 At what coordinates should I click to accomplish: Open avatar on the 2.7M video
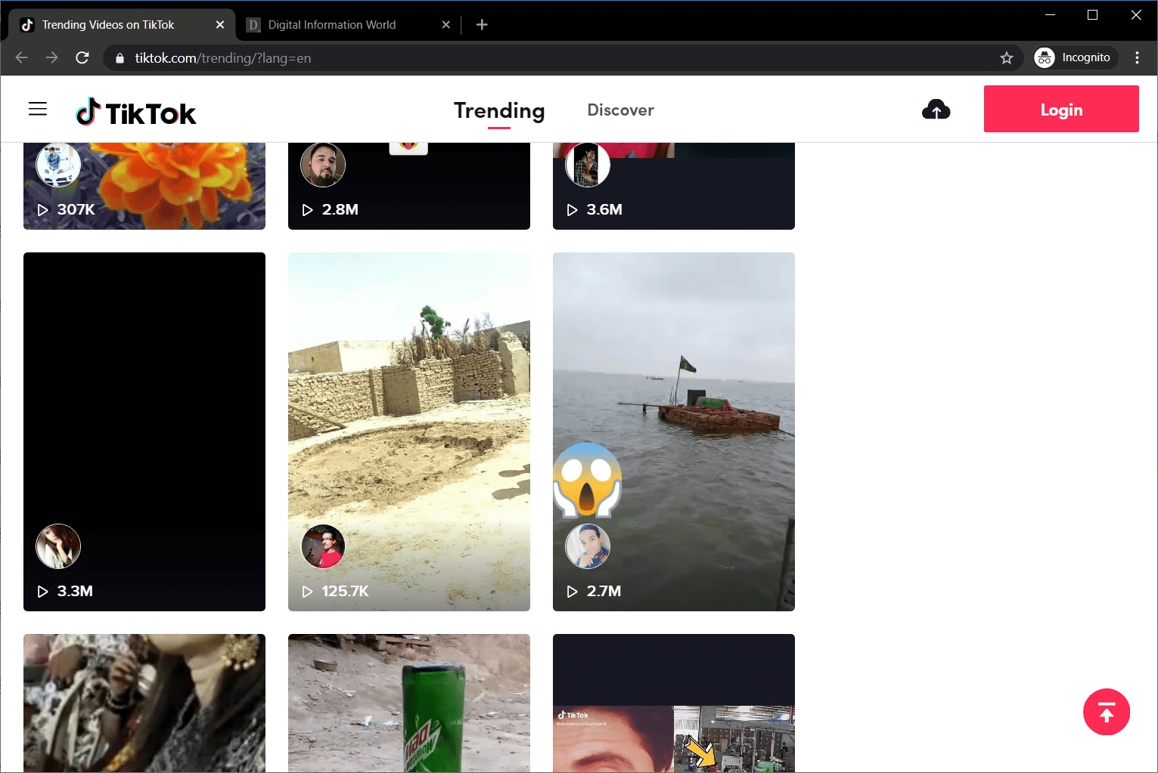[x=588, y=546]
